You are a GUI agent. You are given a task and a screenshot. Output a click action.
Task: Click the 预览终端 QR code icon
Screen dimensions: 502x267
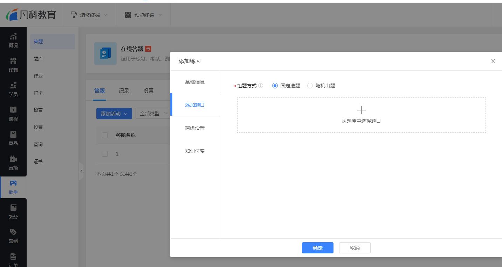(128, 15)
